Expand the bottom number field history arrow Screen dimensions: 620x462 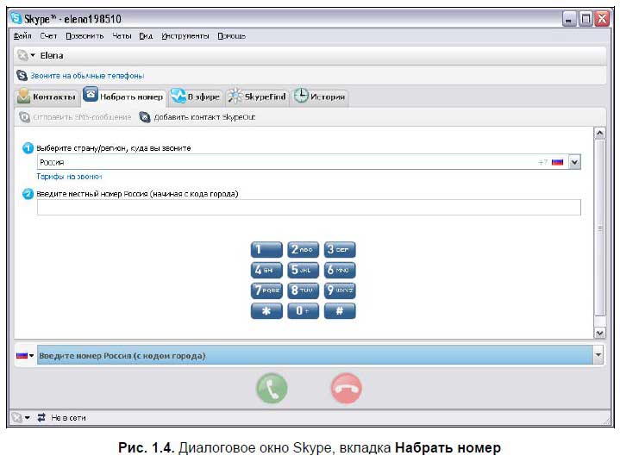(598, 355)
